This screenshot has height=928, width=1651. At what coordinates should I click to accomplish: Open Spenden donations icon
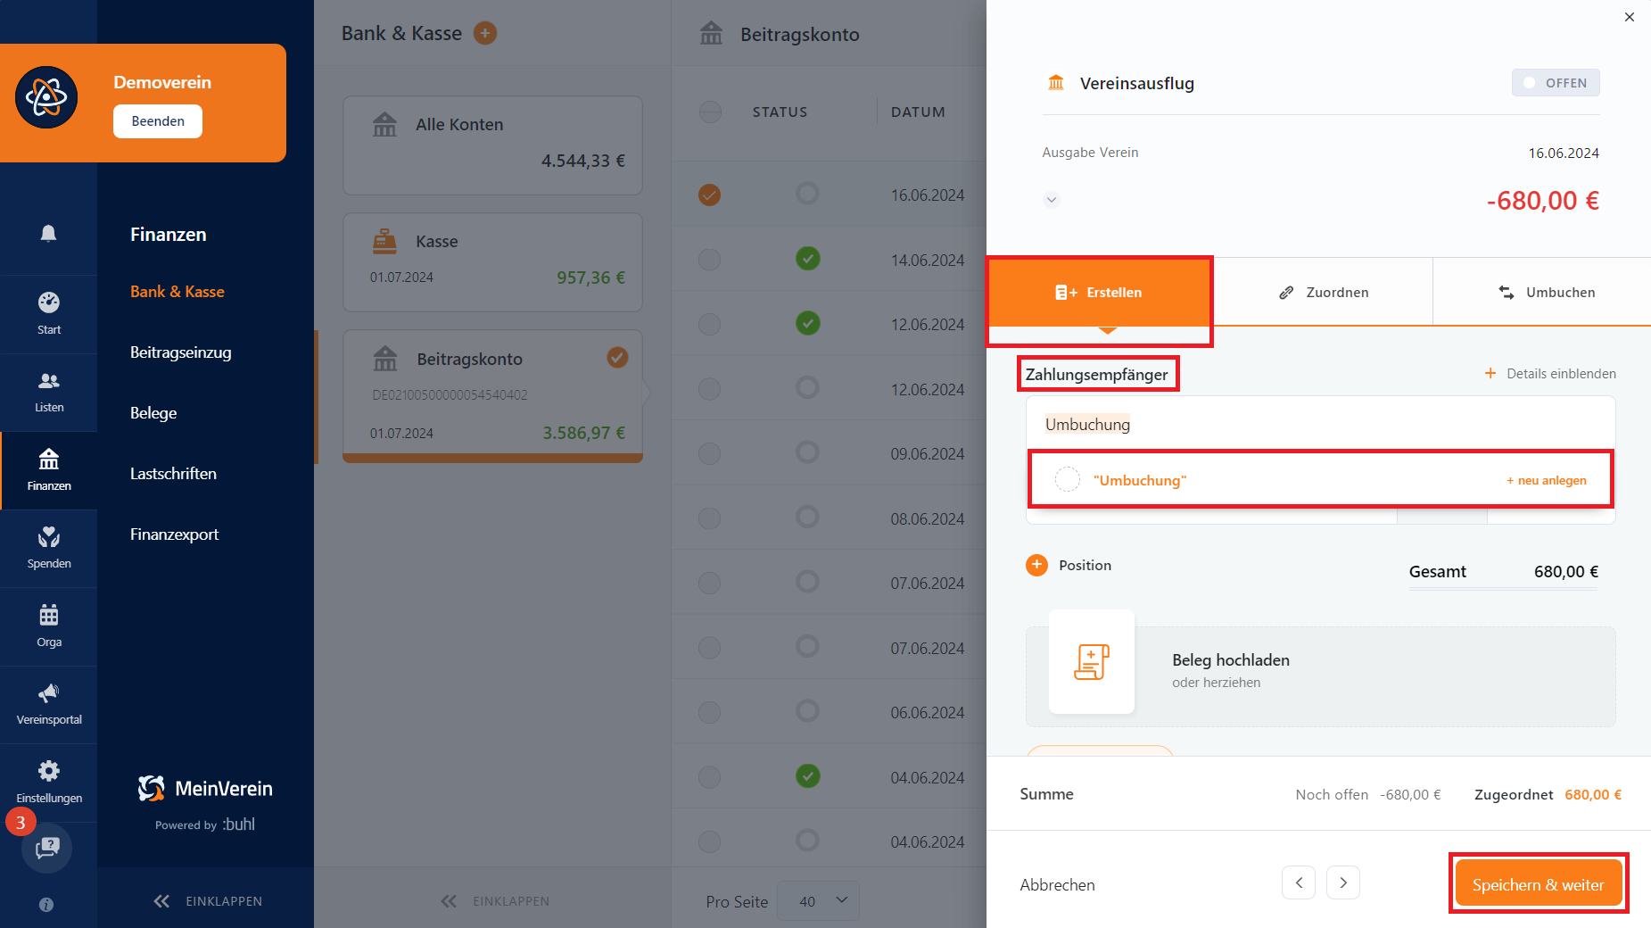click(49, 537)
